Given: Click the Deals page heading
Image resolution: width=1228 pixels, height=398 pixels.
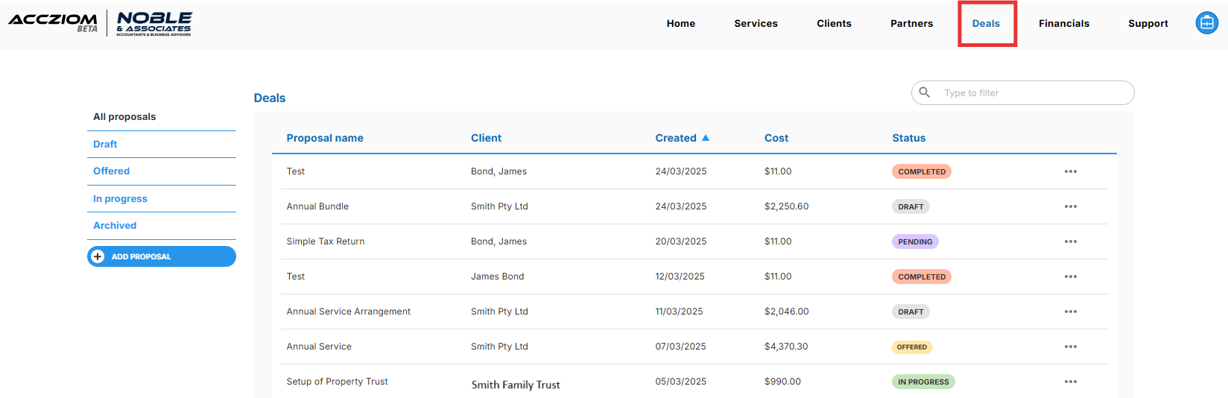Looking at the screenshot, I should [x=270, y=98].
